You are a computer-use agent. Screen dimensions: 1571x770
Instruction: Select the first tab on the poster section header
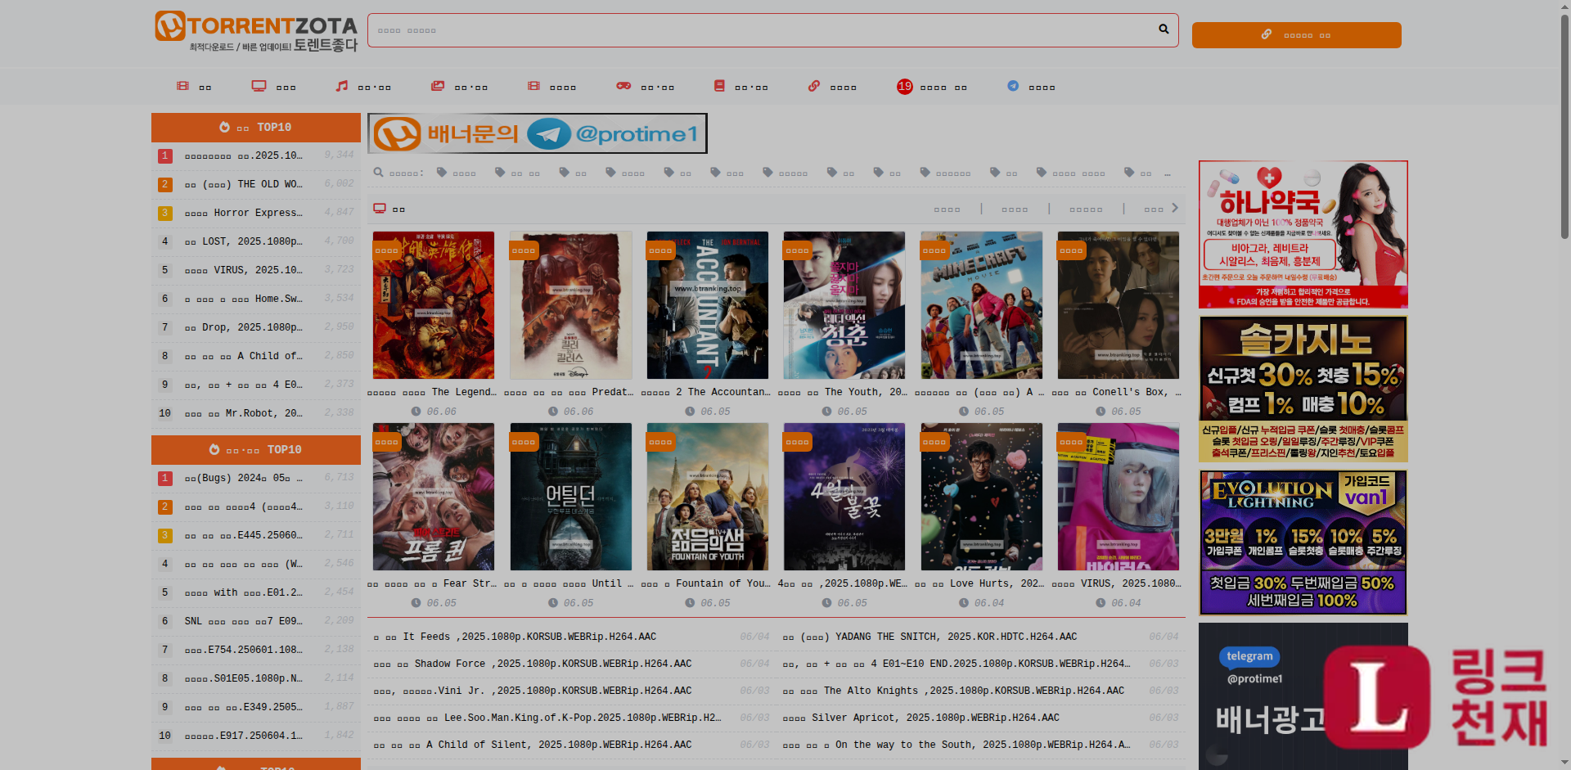tap(947, 209)
